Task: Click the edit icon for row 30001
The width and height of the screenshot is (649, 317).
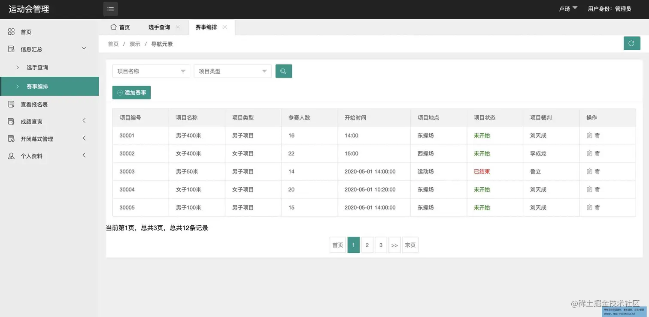Action: click(589, 135)
